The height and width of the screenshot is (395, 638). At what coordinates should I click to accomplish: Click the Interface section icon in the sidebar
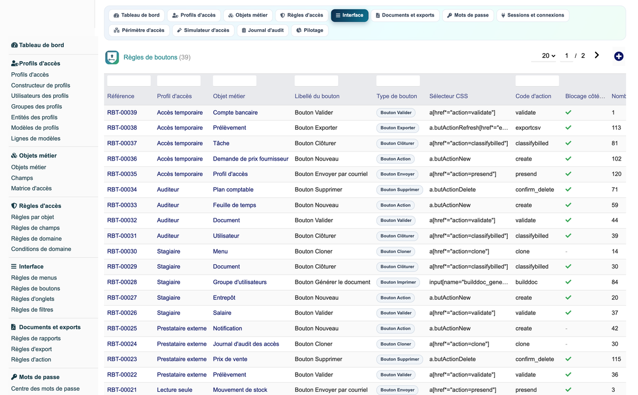pos(14,266)
